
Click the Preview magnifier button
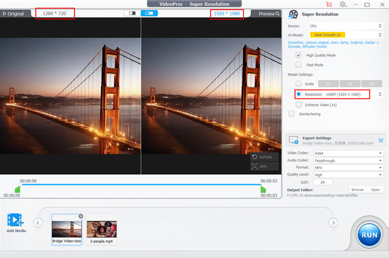[269, 14]
